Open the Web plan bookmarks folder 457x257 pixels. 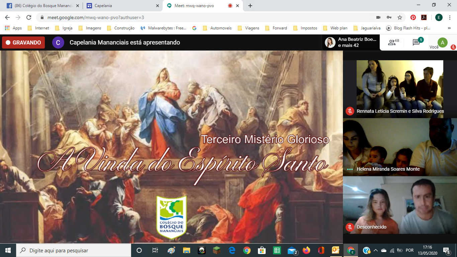point(335,28)
